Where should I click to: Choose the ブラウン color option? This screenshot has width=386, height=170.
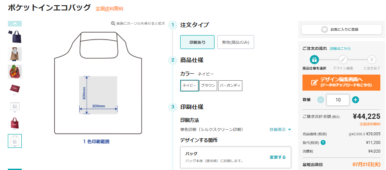coord(208,85)
